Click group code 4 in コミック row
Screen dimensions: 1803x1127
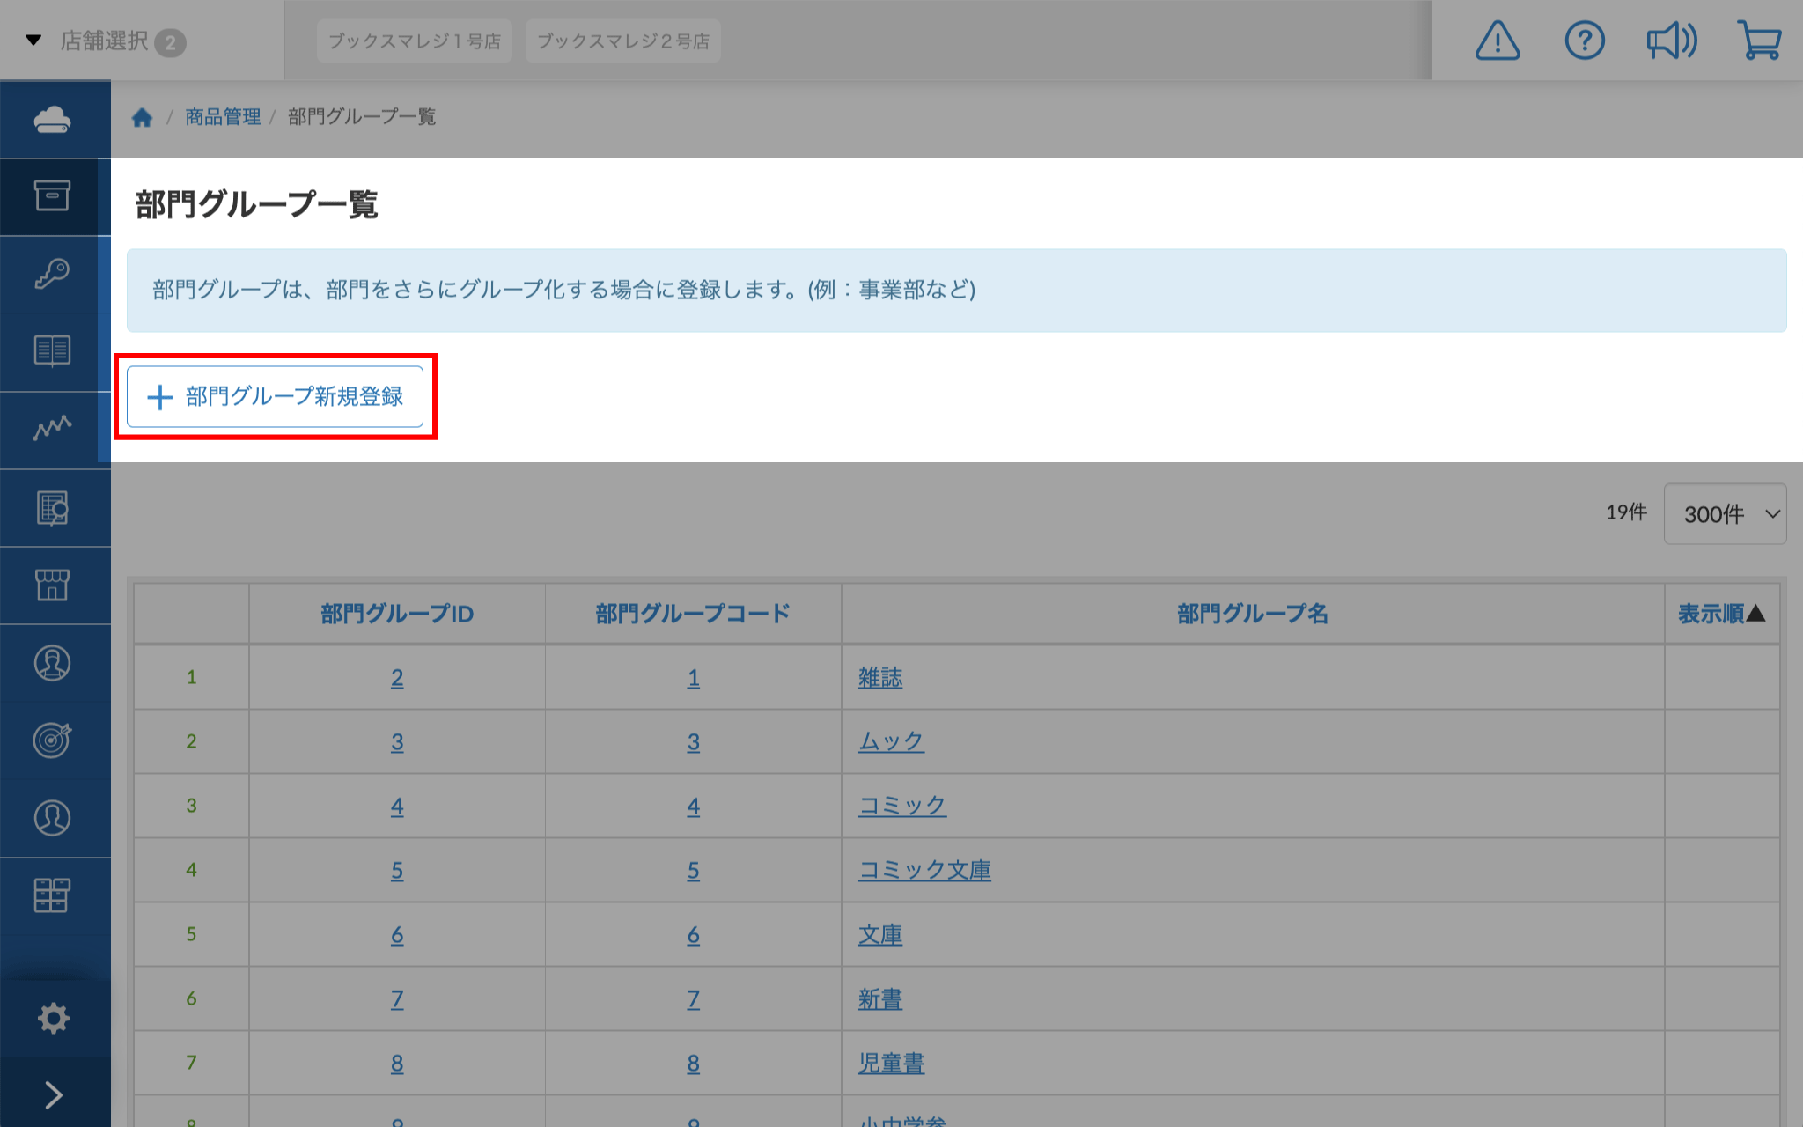[x=694, y=807]
